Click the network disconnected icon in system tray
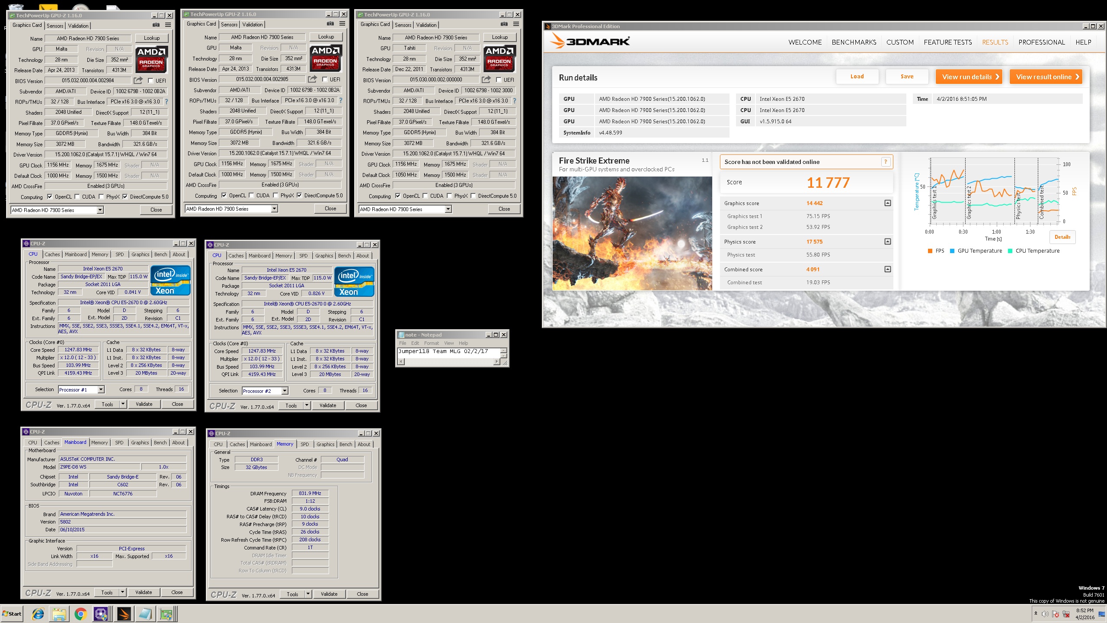 pos(1066,614)
